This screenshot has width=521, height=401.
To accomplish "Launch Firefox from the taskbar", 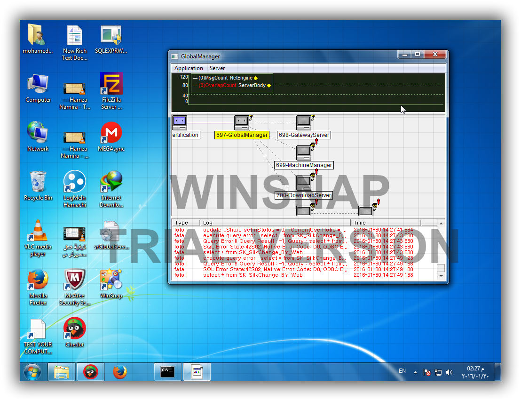I will [119, 372].
